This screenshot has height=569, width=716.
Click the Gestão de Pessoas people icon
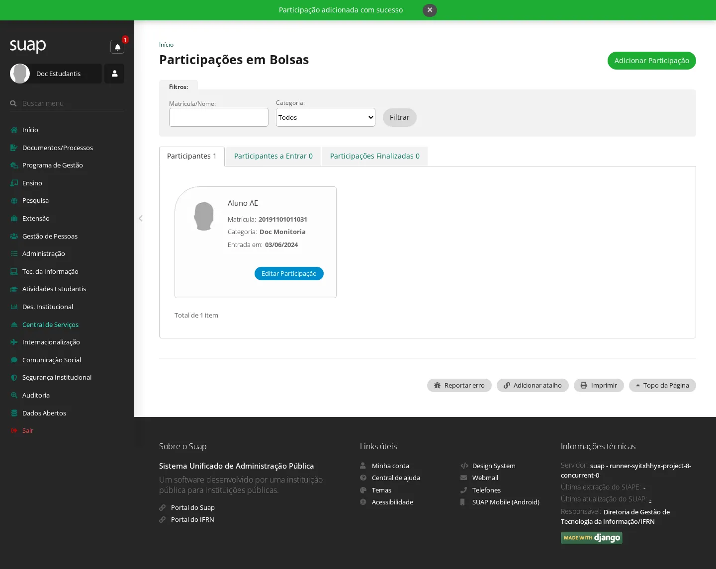[14, 236]
